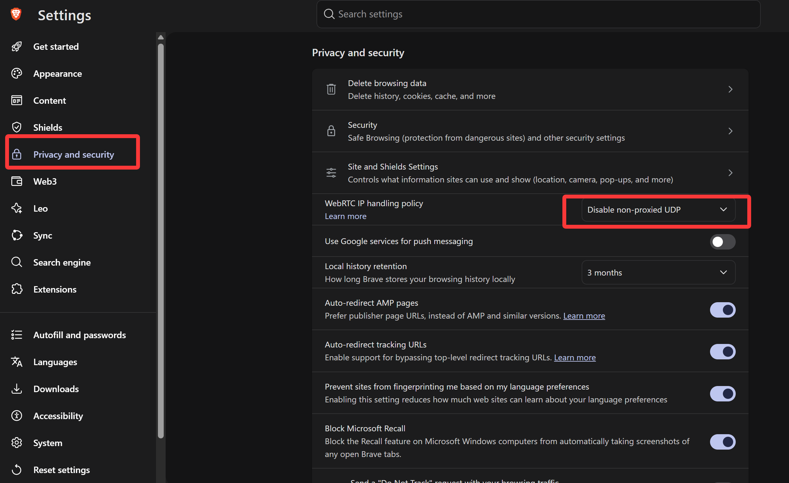Toggle language preferences fingerprinting protection
The height and width of the screenshot is (483, 789).
pos(723,394)
